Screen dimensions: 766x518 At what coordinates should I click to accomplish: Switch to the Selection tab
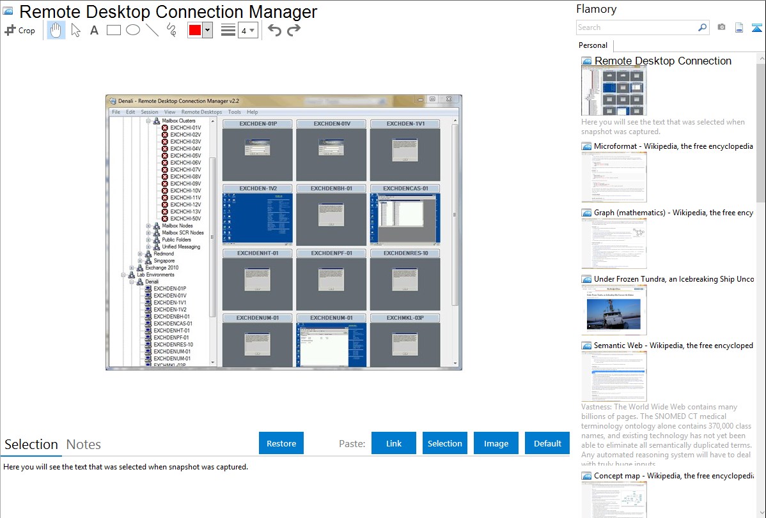[31, 445]
